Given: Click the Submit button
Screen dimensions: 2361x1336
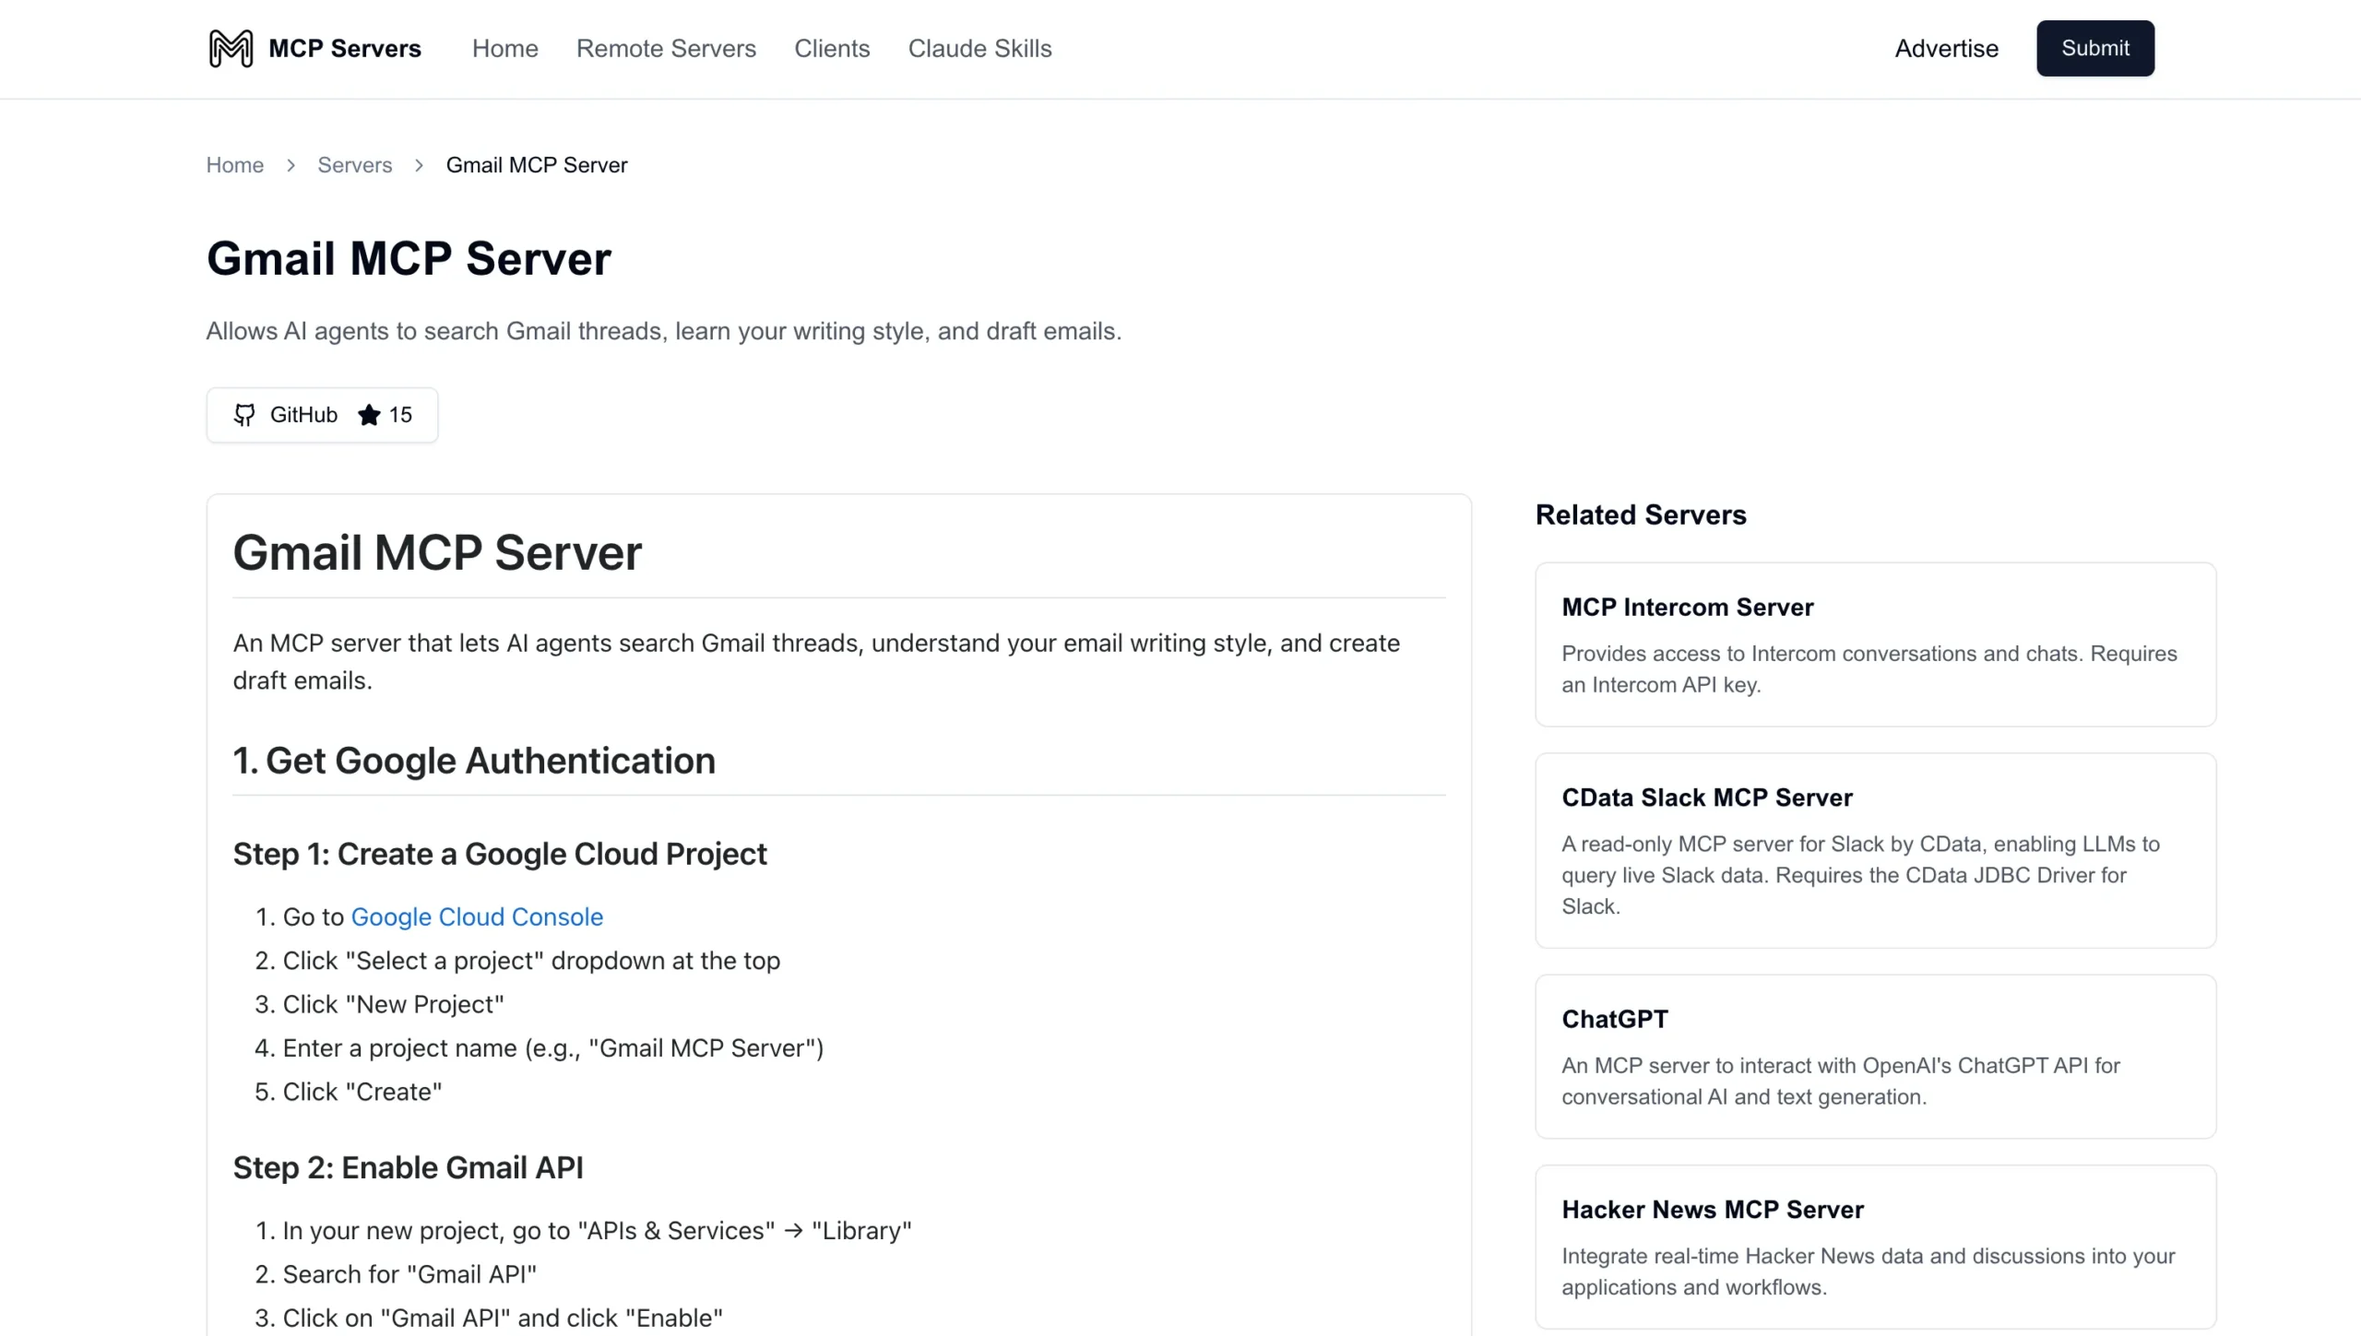Looking at the screenshot, I should tap(2094, 48).
